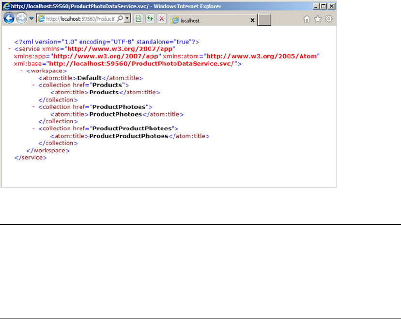Collapse the ProductPhotoes collection node
Image resolution: width=401 pixels, height=319 pixels.
(x=33, y=107)
